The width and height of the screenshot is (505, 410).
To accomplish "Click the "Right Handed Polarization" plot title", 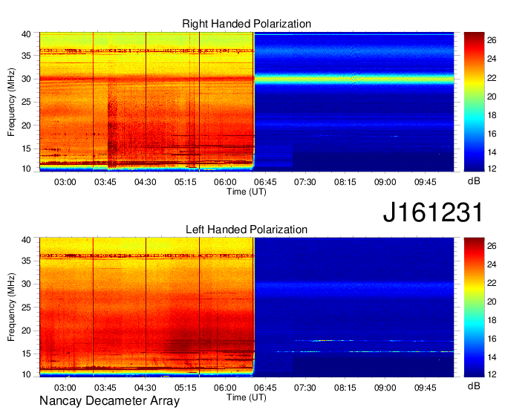I will pos(247,24).
